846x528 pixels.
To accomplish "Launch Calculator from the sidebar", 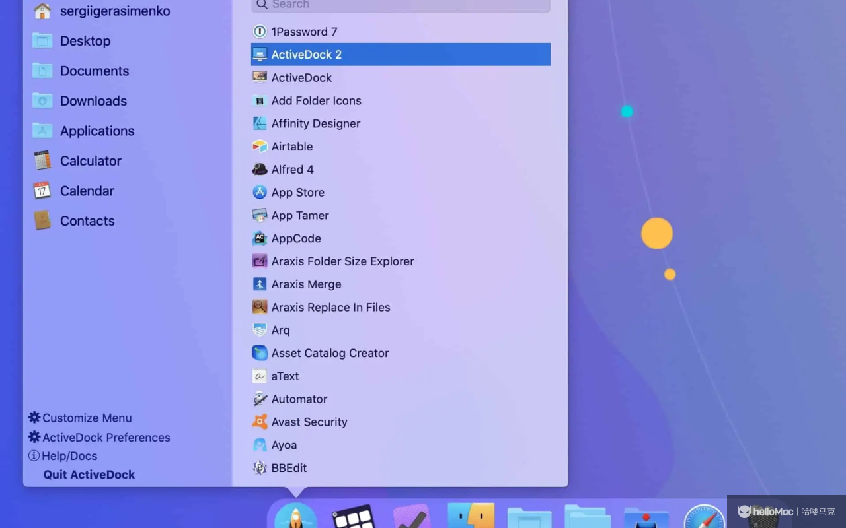I will [x=77, y=161].
